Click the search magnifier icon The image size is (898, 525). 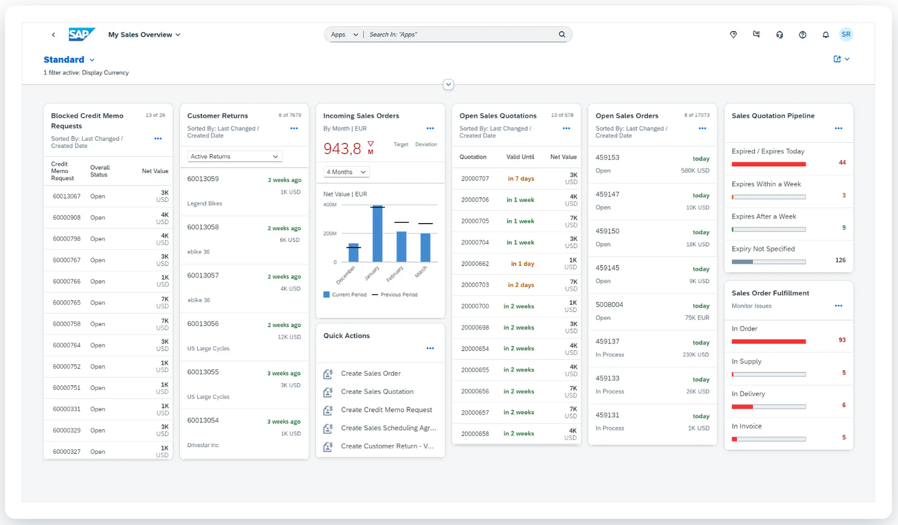pyautogui.click(x=562, y=35)
